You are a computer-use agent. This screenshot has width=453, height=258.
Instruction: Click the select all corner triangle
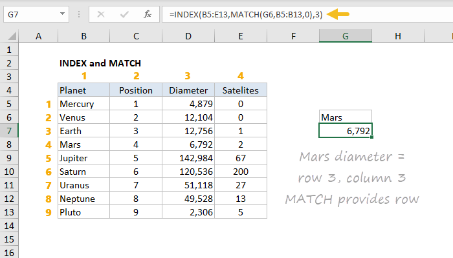(12, 36)
